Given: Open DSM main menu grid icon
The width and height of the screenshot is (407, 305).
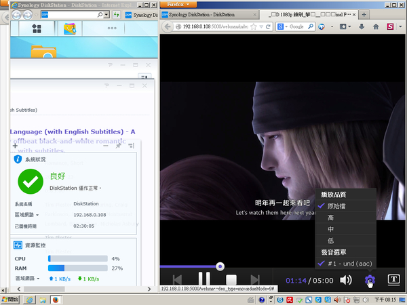Looking at the screenshot, I should pos(36,28).
